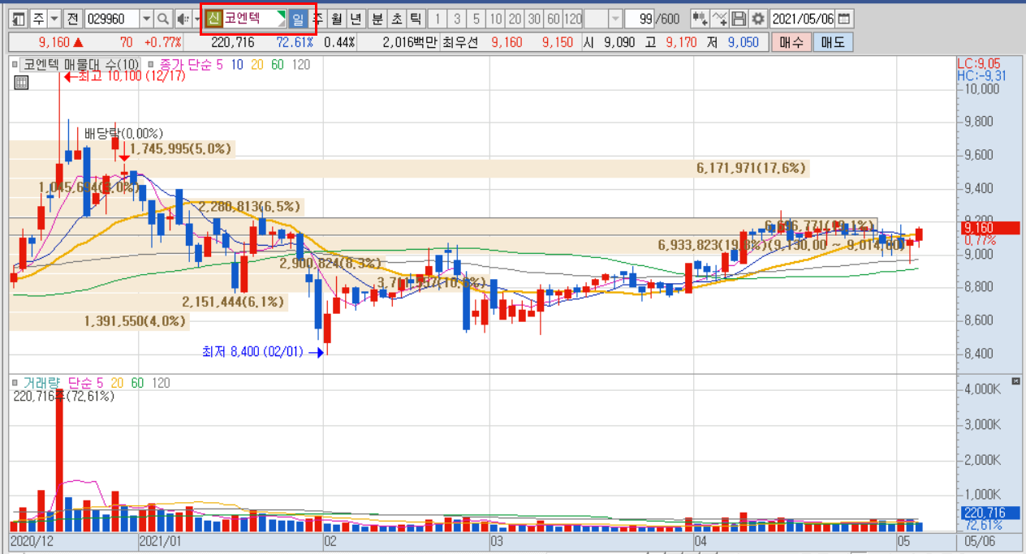Select the 분 minute period toggle
1026x554 pixels.
[x=377, y=19]
